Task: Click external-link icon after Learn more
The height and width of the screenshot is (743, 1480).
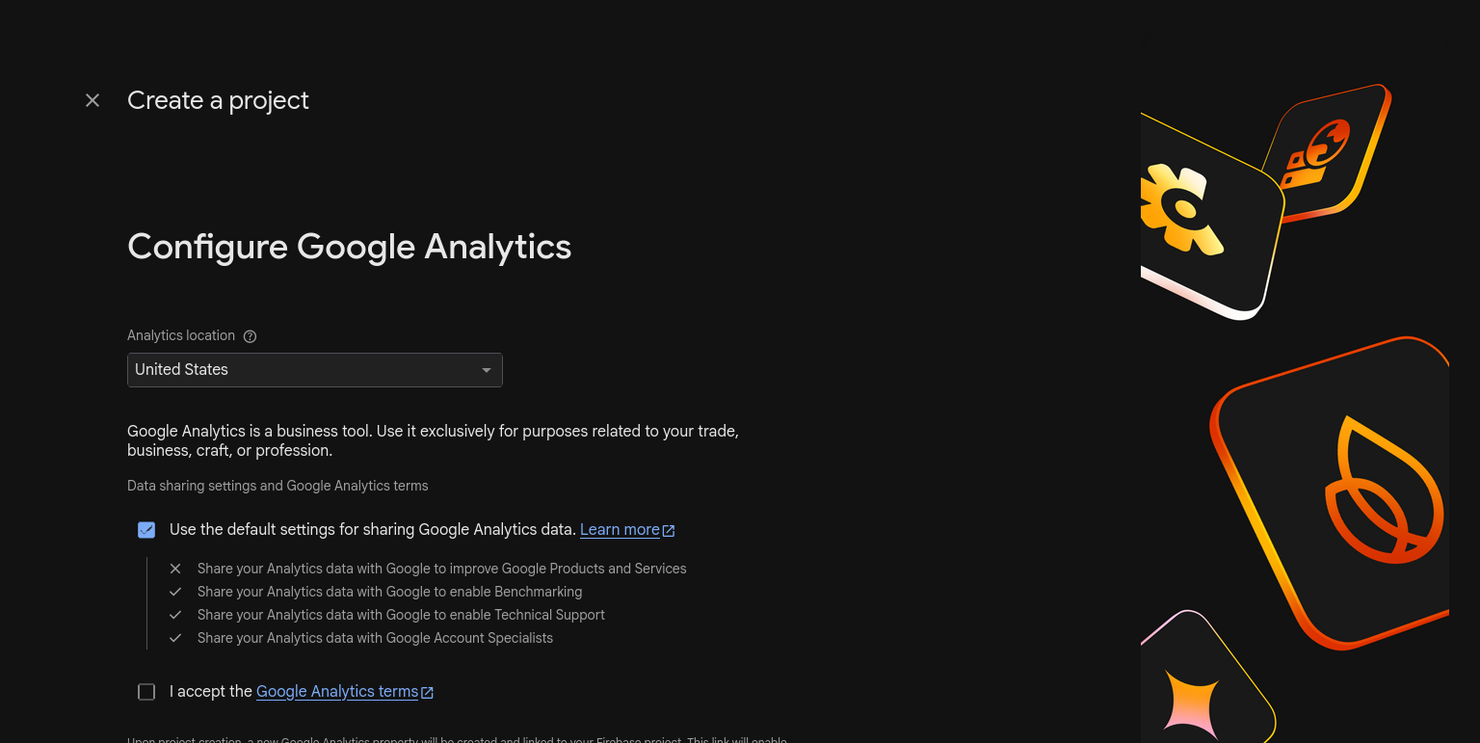Action: click(669, 531)
